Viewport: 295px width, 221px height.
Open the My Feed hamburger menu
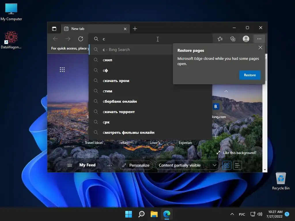70,165
